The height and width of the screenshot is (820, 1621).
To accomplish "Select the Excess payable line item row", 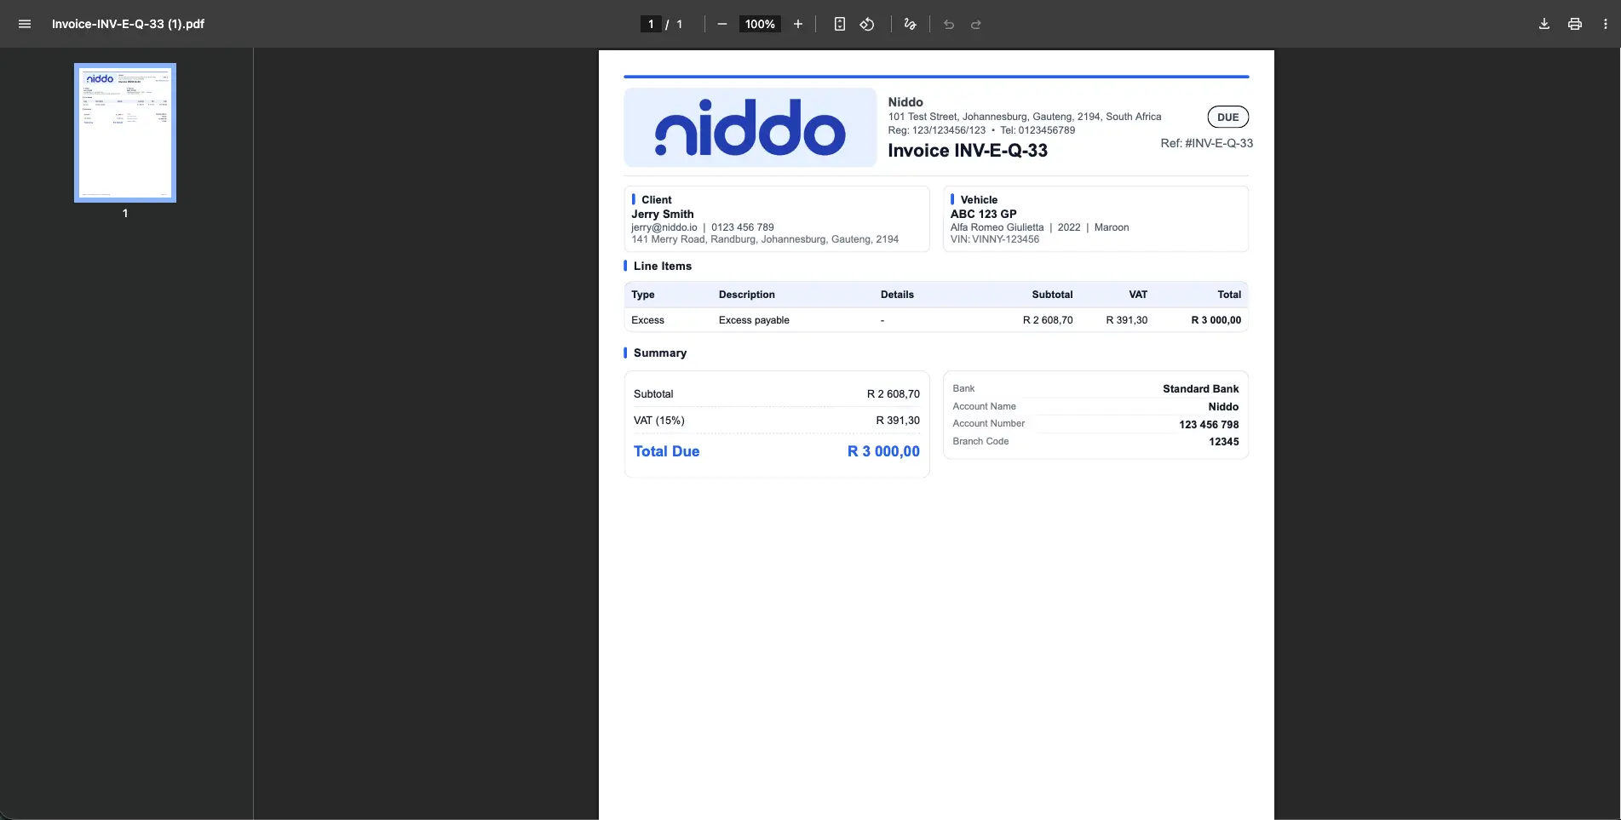I will point(935,320).
